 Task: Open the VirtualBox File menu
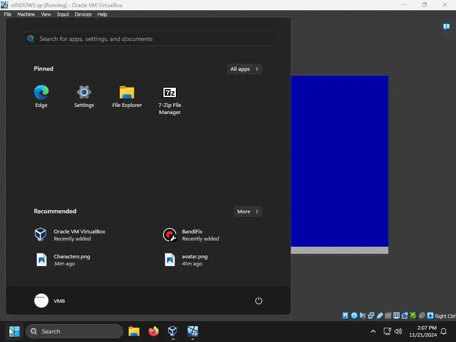point(8,14)
